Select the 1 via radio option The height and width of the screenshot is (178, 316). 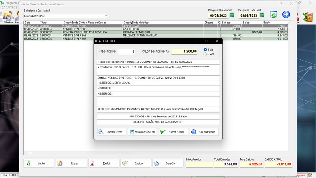tap(205, 49)
